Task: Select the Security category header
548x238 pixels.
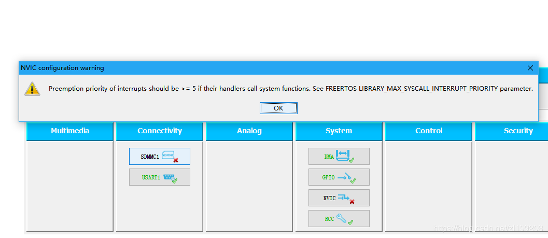Action: (511, 131)
